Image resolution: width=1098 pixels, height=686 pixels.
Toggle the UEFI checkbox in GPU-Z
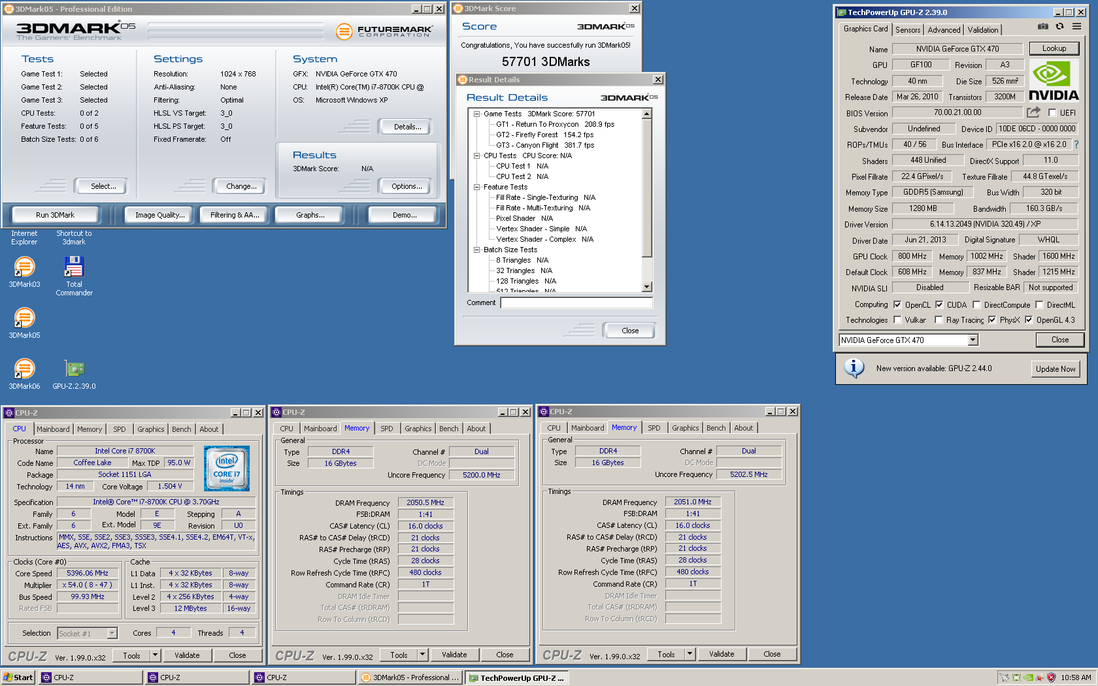[1052, 112]
